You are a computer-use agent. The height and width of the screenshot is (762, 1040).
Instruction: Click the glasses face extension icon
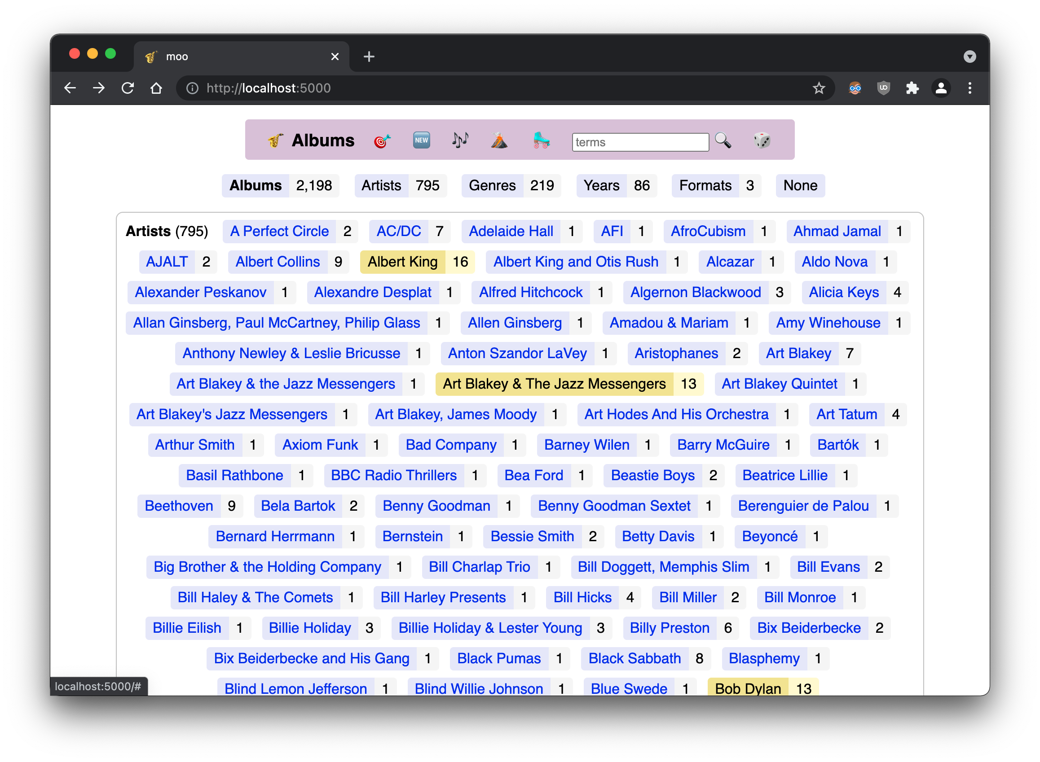(x=855, y=88)
